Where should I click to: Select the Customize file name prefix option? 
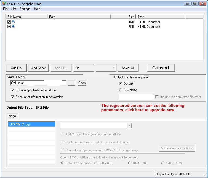click(x=120, y=90)
